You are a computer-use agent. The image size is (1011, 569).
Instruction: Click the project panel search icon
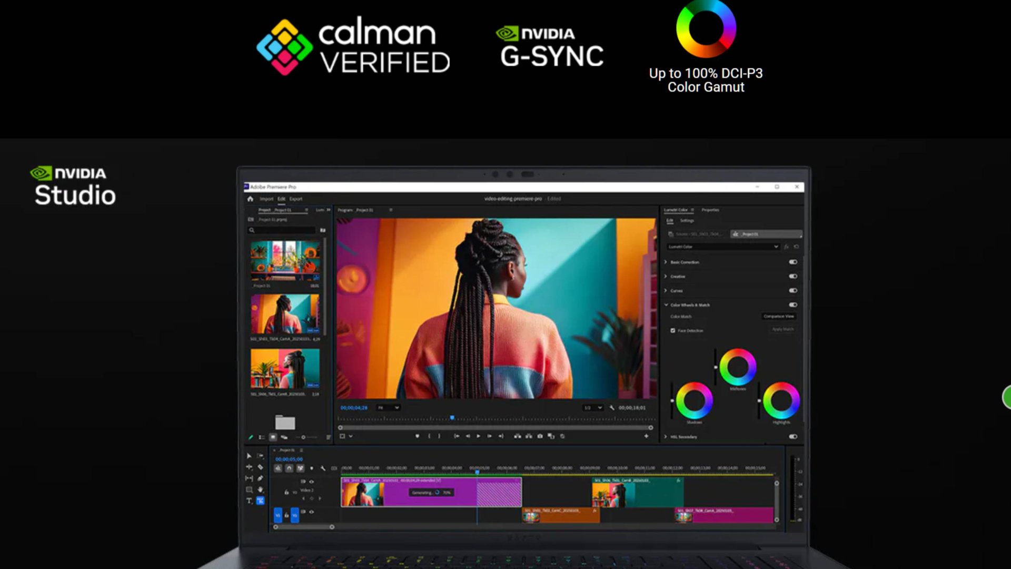pyautogui.click(x=252, y=230)
